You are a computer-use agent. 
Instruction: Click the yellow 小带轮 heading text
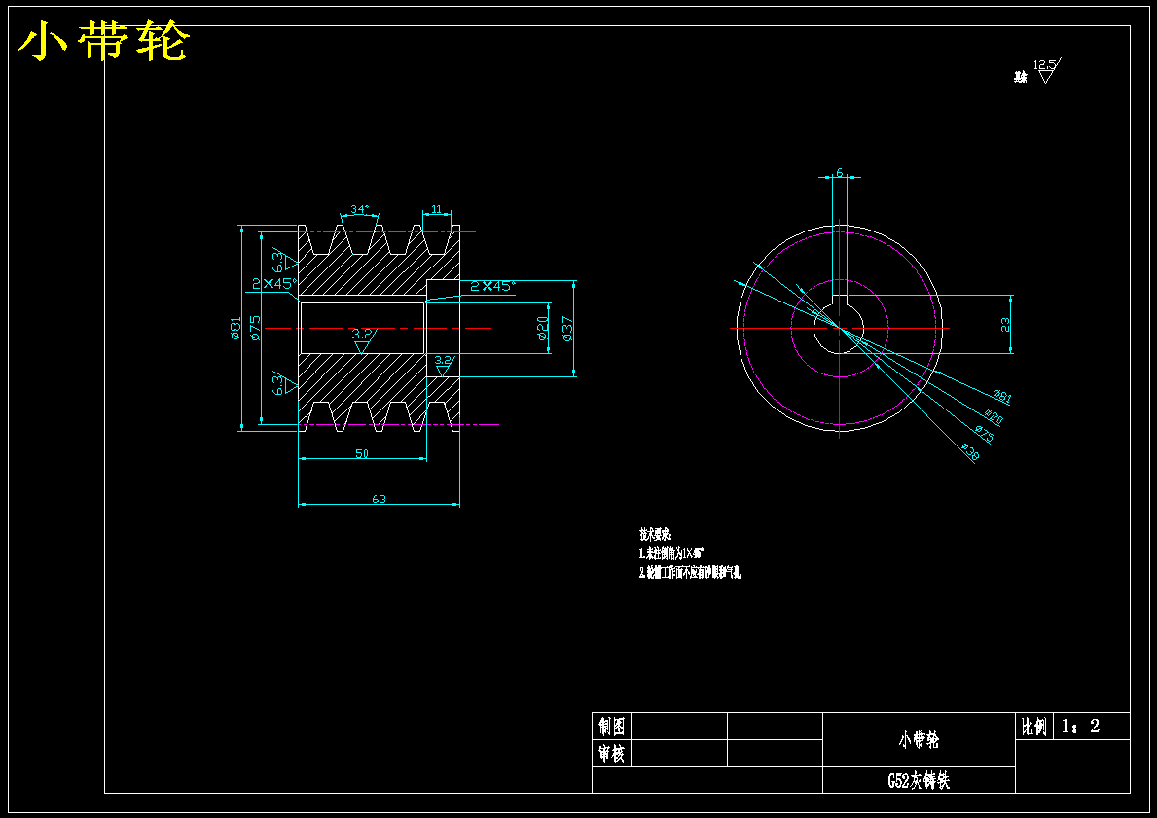click(x=103, y=43)
